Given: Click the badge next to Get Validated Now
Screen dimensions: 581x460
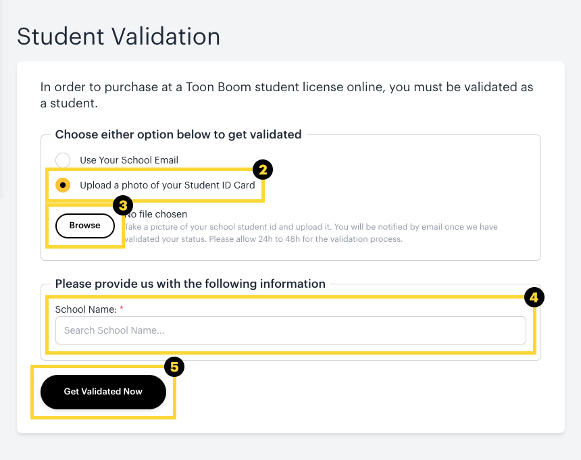Looking at the screenshot, I should tap(174, 367).
